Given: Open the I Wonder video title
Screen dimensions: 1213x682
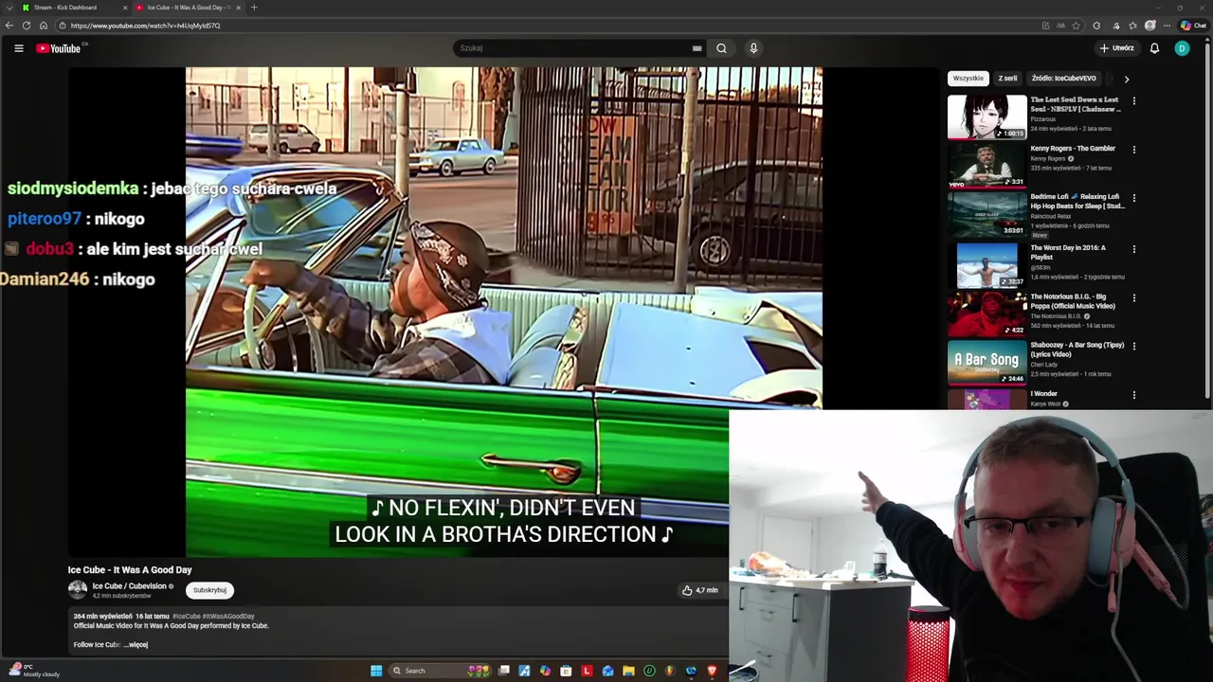Looking at the screenshot, I should [x=1043, y=394].
